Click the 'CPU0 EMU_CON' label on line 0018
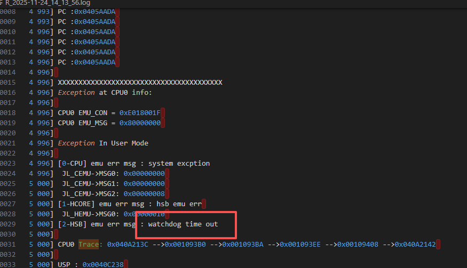 pos(83,113)
